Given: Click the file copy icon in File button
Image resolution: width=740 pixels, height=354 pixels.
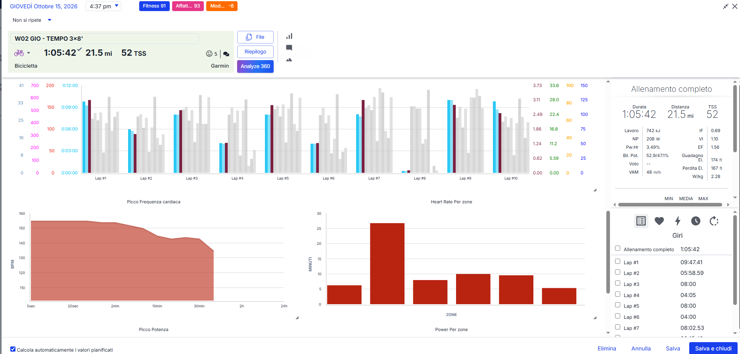Looking at the screenshot, I should pos(249,37).
